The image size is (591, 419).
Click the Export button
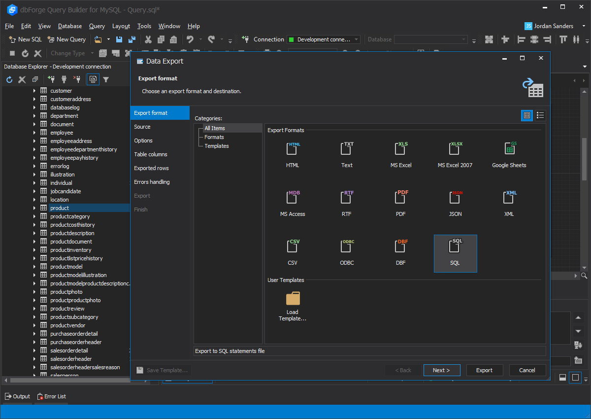click(x=484, y=370)
